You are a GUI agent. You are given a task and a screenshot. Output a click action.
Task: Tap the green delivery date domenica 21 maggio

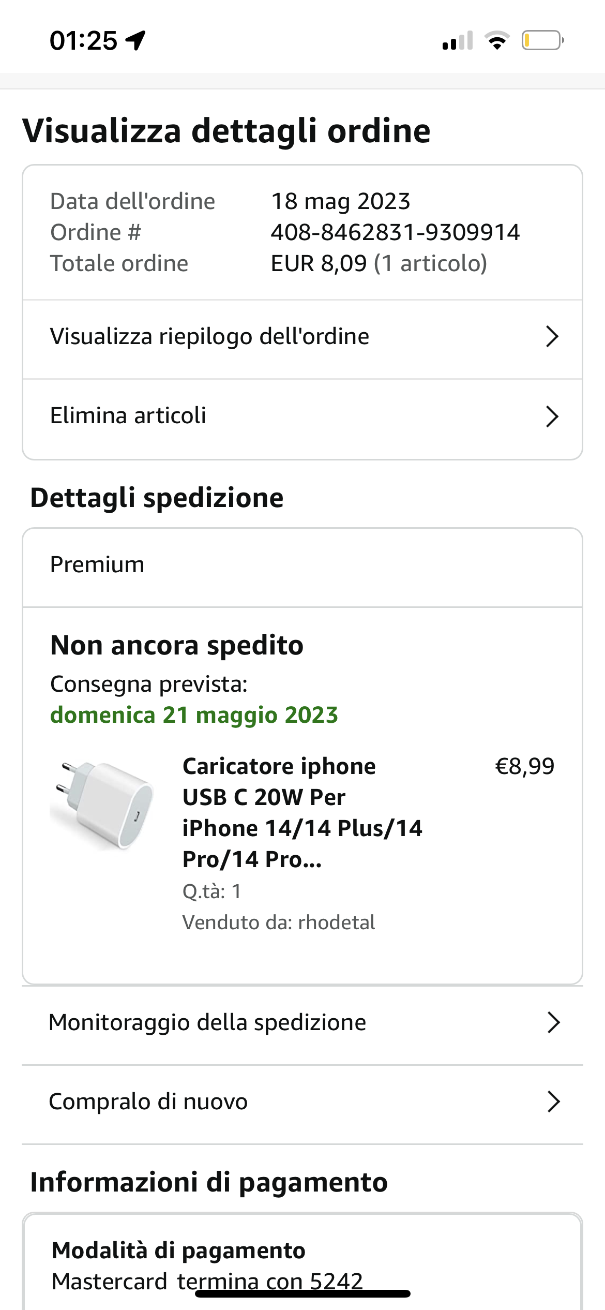[194, 715]
